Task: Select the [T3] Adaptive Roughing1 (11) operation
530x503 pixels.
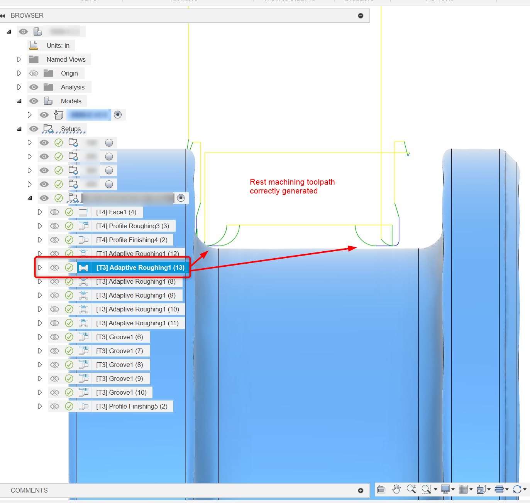Action: (x=137, y=323)
